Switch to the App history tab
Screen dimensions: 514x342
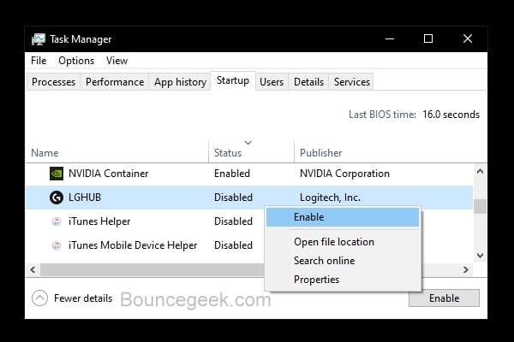(x=180, y=82)
